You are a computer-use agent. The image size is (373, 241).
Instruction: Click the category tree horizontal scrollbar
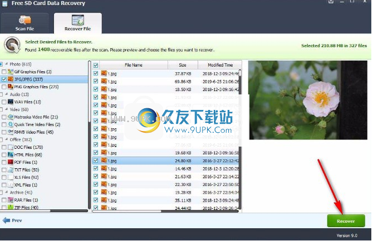44,210
